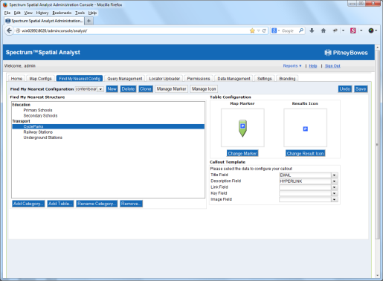Open Firefox History menu

(x=42, y=13)
